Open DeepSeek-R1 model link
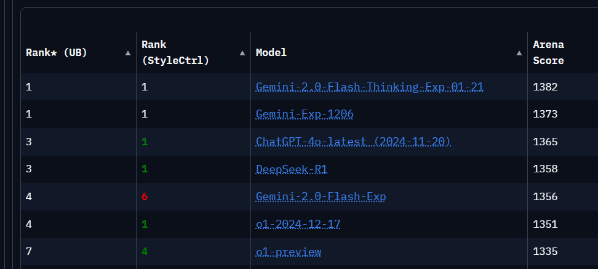The image size is (598, 269). (292, 169)
